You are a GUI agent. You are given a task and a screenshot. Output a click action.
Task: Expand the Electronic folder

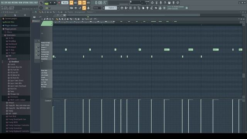pyautogui.click(x=14, y=97)
